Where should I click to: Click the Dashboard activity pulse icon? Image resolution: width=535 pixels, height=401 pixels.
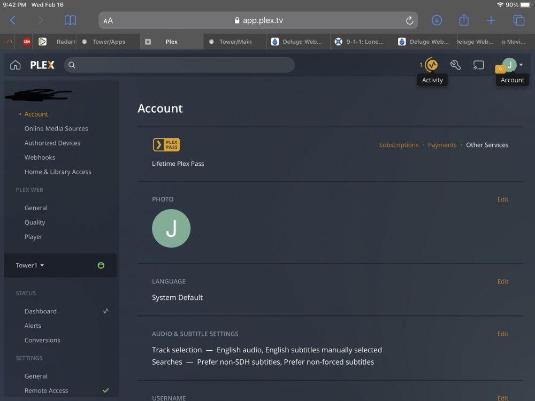pyautogui.click(x=106, y=311)
